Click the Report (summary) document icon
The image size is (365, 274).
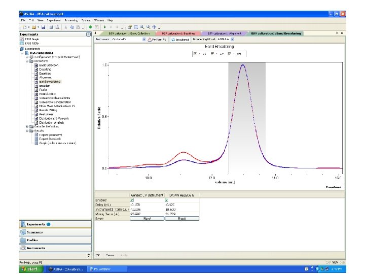(36, 135)
